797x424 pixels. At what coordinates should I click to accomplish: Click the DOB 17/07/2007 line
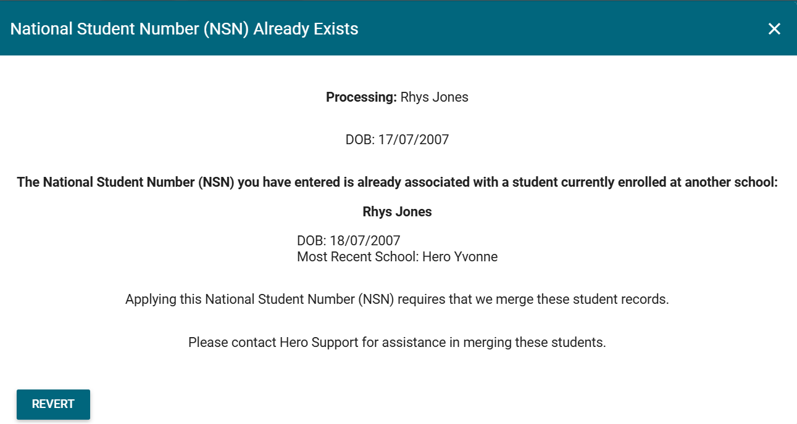click(x=397, y=140)
